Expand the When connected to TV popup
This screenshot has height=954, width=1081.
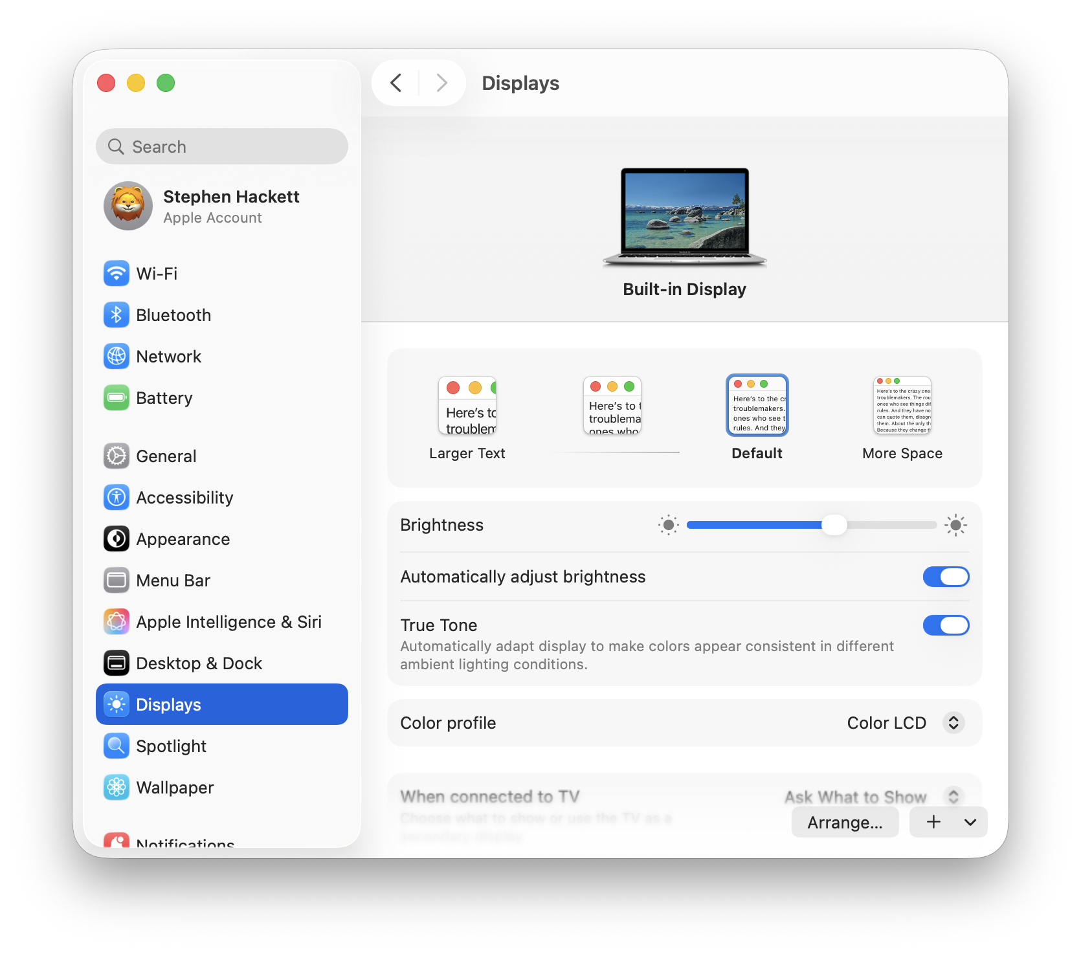tap(953, 796)
